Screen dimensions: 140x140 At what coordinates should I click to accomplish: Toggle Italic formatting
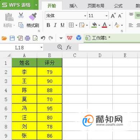[x=55, y=25]
